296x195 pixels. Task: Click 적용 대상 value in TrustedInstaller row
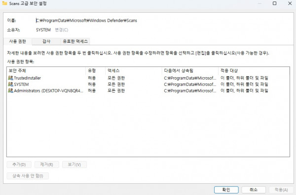[244, 78]
